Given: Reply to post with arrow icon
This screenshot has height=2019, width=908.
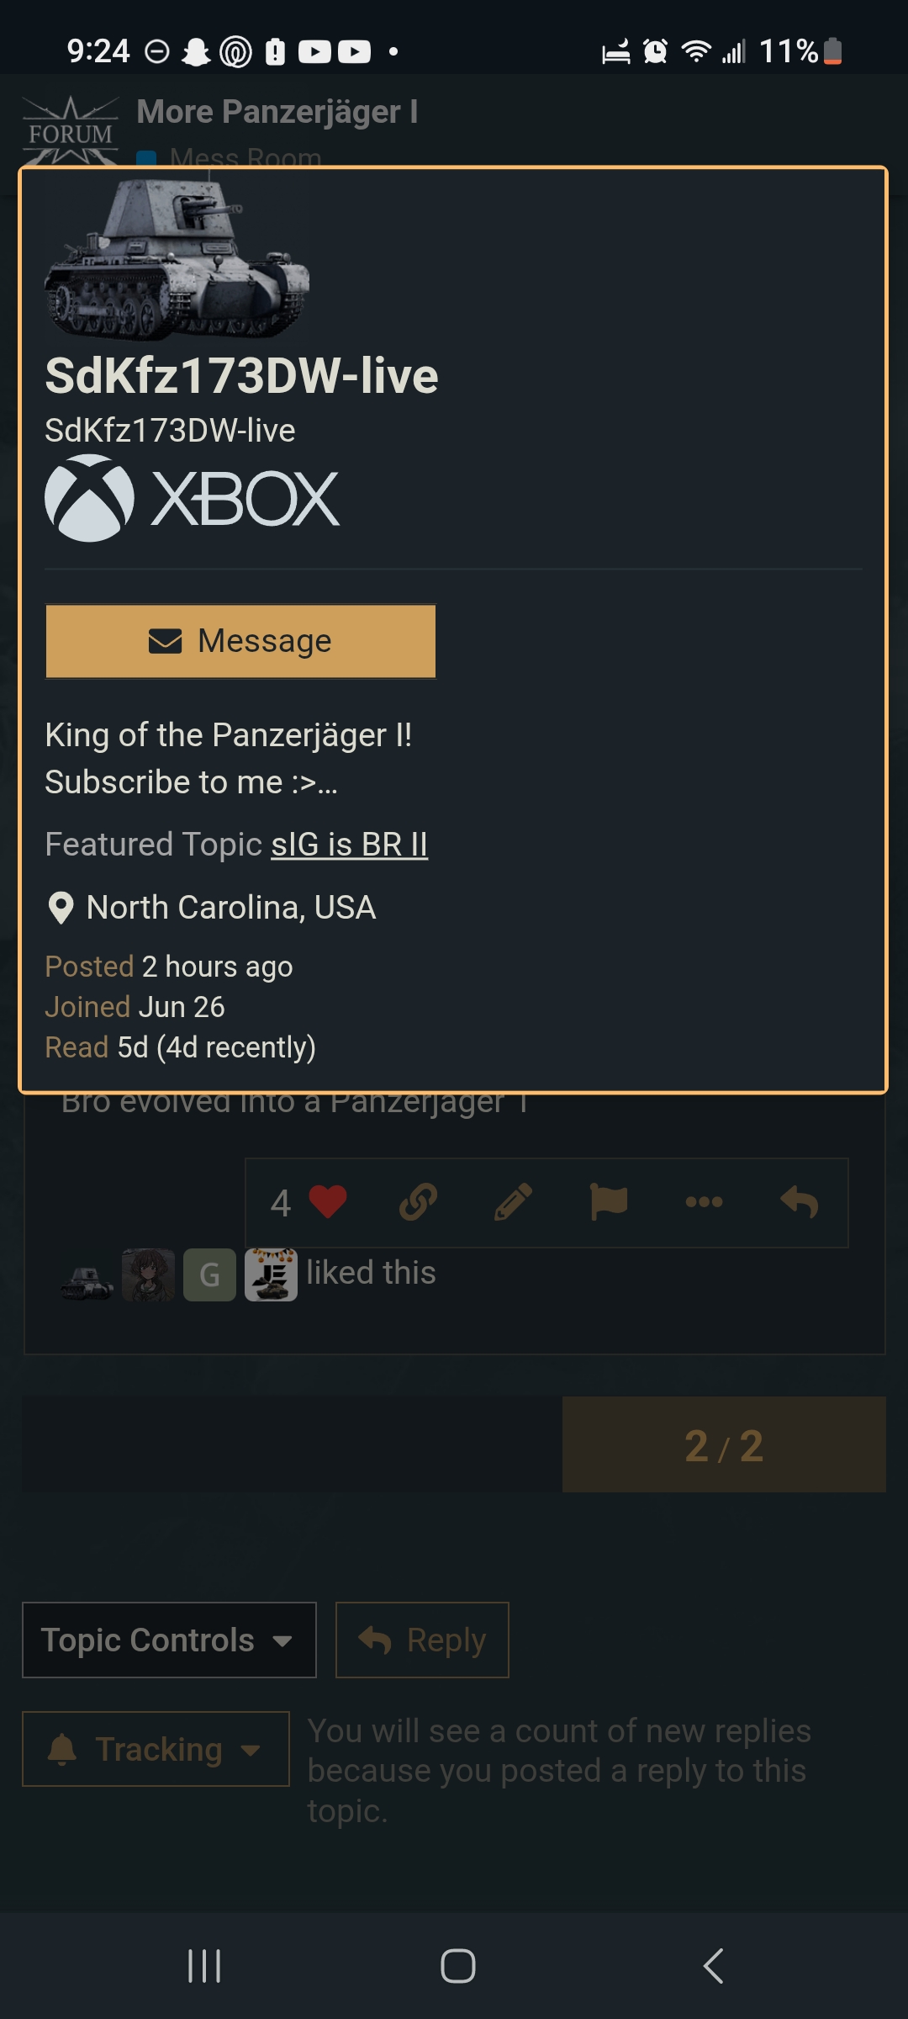Looking at the screenshot, I should point(800,1201).
